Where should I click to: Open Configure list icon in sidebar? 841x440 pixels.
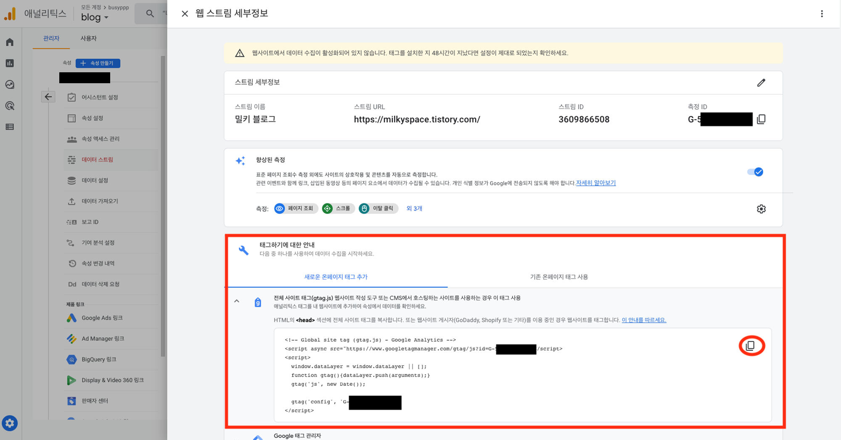(x=10, y=127)
